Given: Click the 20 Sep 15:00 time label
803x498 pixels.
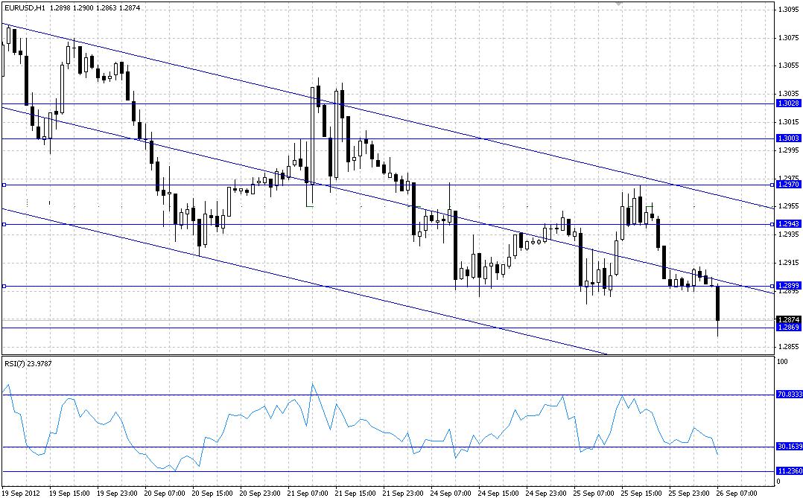Looking at the screenshot, I should (212, 493).
